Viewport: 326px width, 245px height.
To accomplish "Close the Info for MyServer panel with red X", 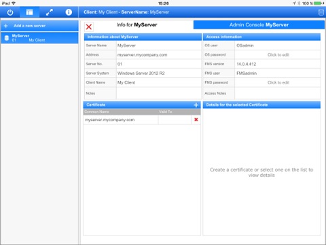I will 89,27.
